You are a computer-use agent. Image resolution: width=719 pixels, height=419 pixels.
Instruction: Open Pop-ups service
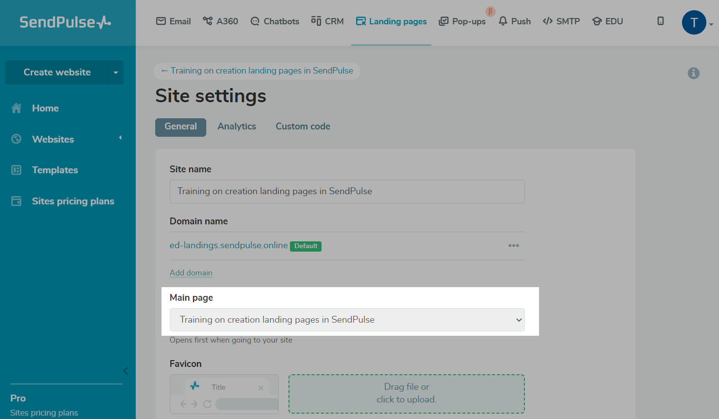point(462,21)
